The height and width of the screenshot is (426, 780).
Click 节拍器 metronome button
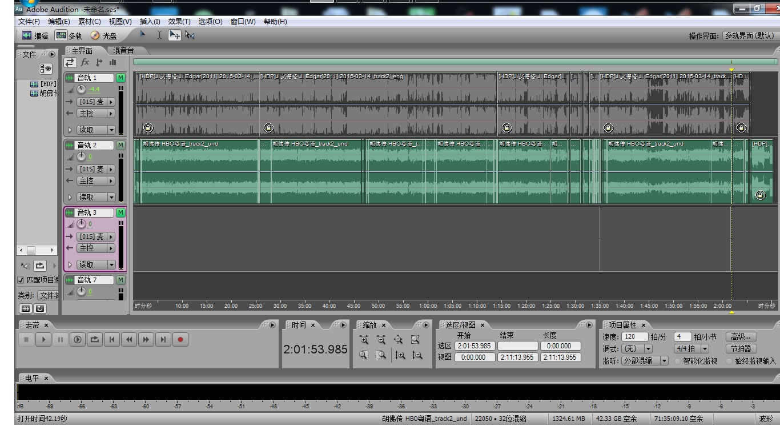tap(741, 348)
